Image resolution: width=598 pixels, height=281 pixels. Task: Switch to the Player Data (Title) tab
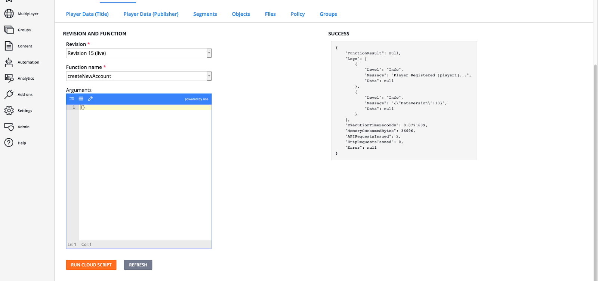click(87, 14)
